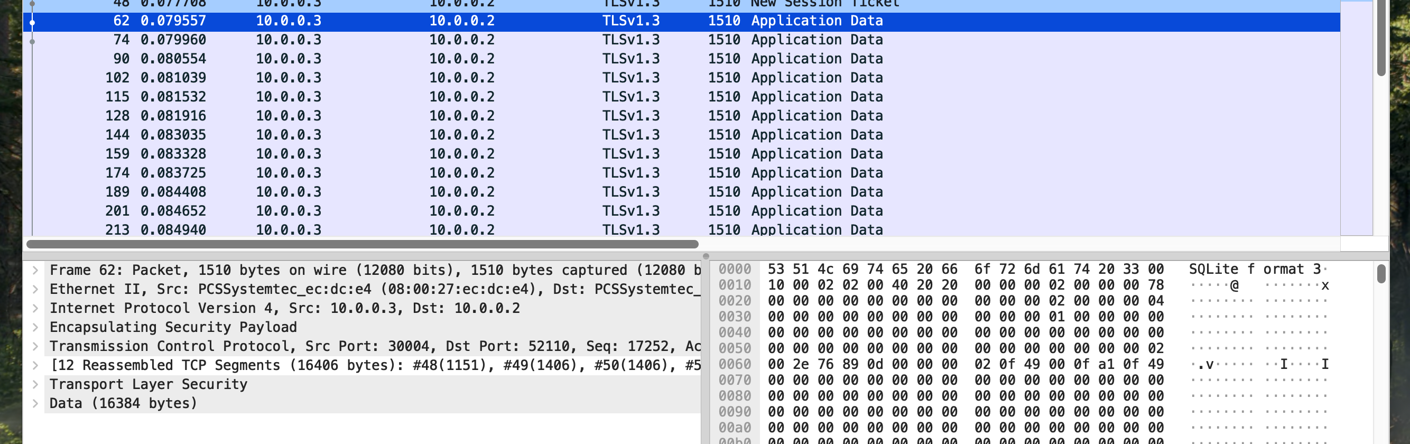Select packet number 115 row
1410x444 pixels.
(x=681, y=97)
